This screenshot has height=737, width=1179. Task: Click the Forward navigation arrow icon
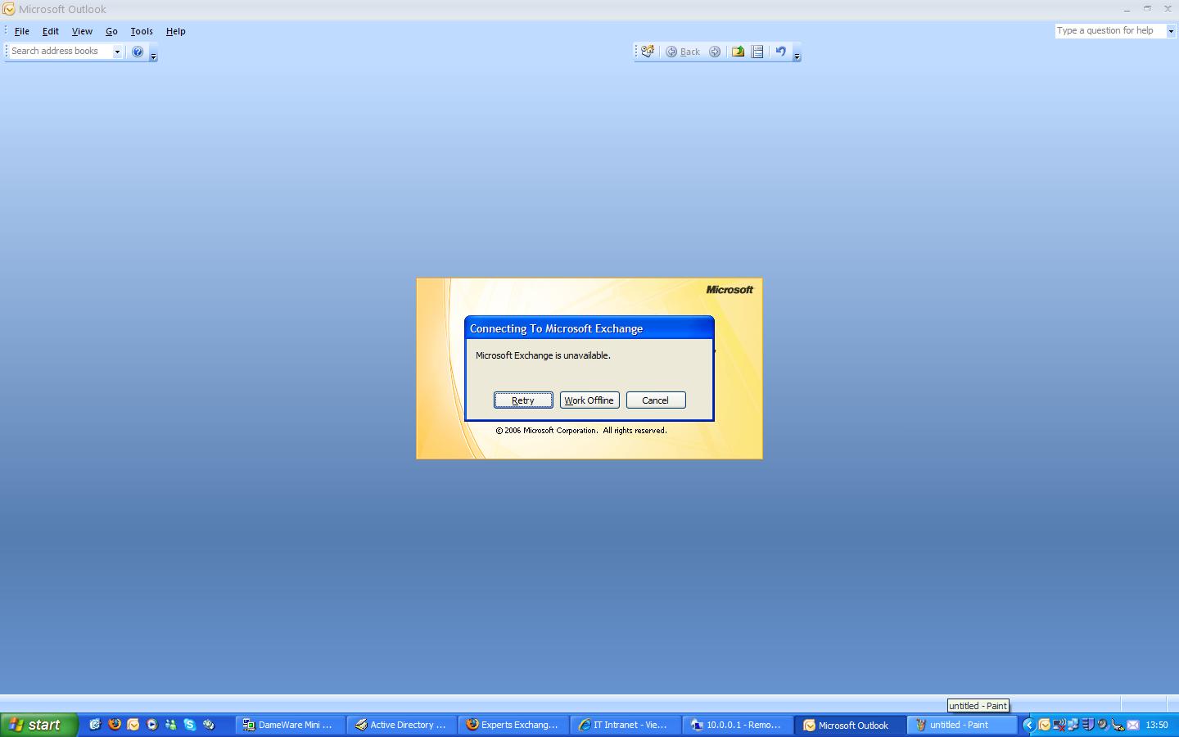click(715, 52)
